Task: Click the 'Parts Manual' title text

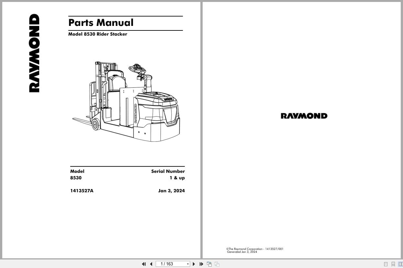Action: (101, 23)
